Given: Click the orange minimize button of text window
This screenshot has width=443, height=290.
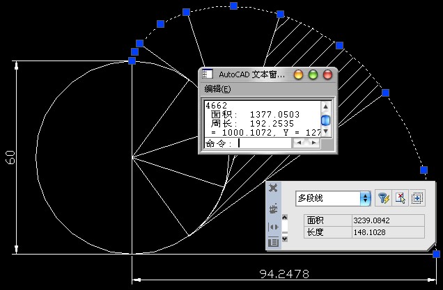Looking at the screenshot, I should pos(298,74).
